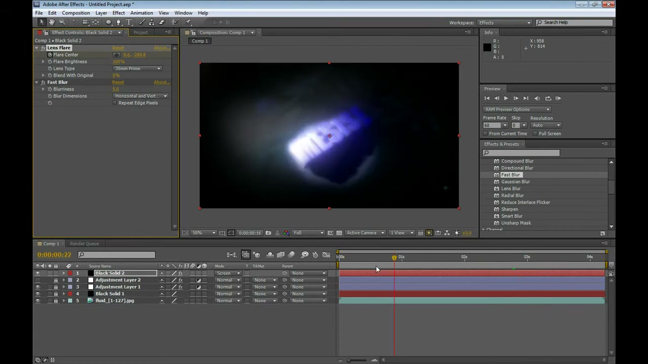Unlock the Black Solid 1 layer
This screenshot has height=364, width=648.
(56, 294)
